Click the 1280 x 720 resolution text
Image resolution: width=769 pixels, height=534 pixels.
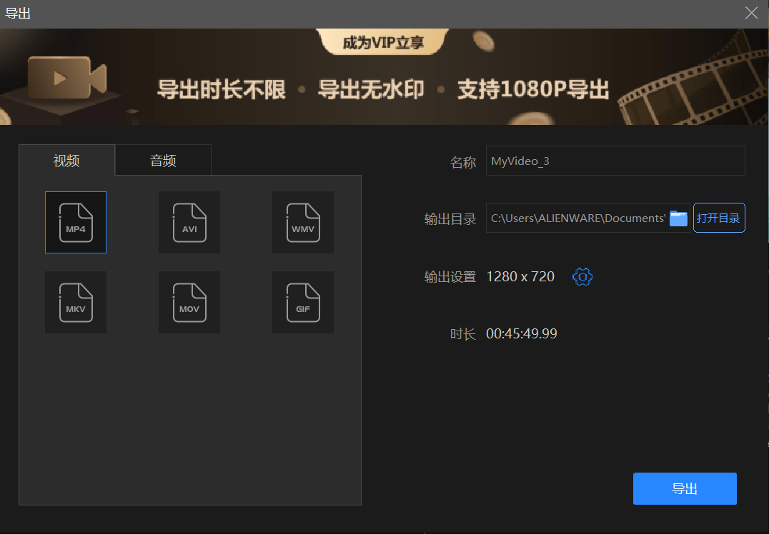(x=520, y=276)
